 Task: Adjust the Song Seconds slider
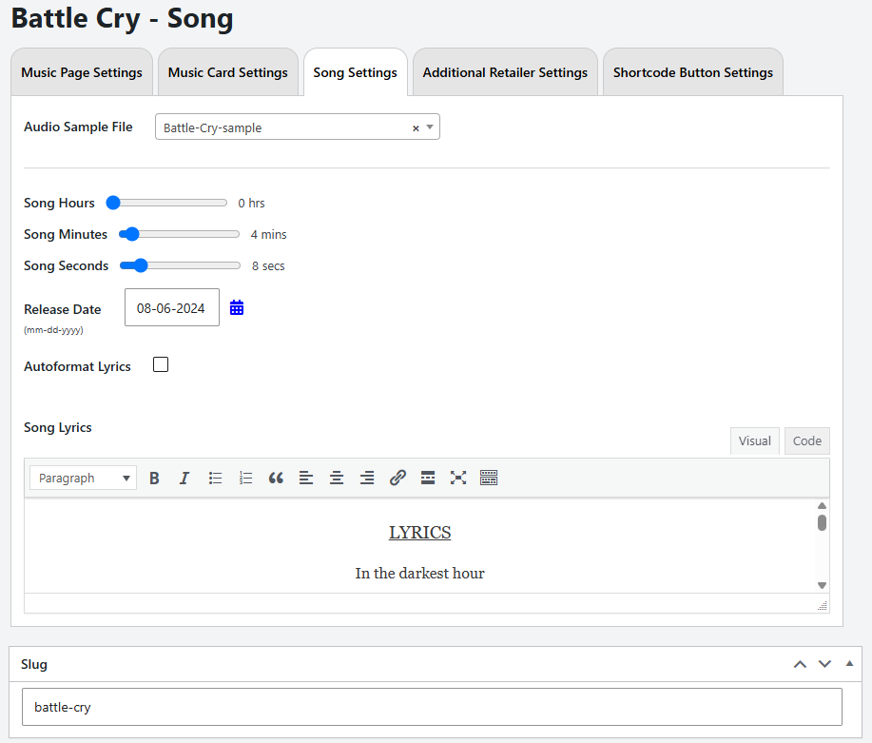180,265
